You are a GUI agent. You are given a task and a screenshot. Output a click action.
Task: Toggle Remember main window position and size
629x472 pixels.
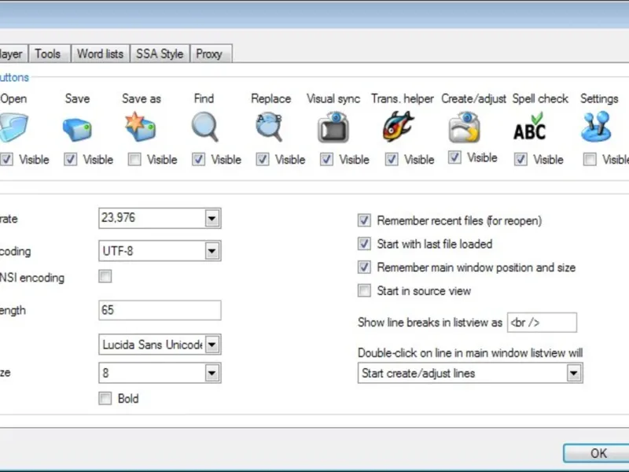point(364,267)
